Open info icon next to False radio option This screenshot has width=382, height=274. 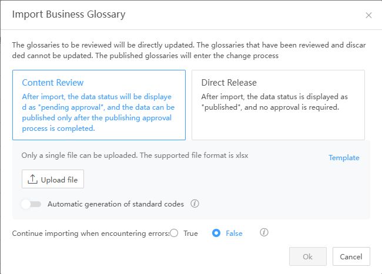click(264, 232)
